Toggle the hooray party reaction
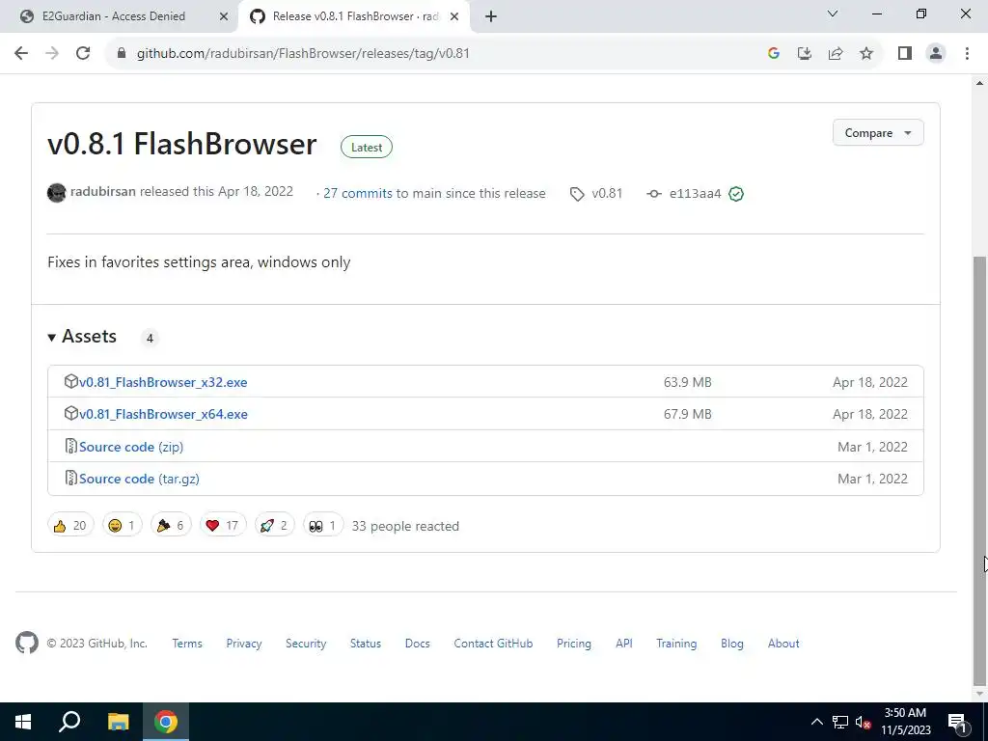The image size is (988, 741). (x=171, y=525)
